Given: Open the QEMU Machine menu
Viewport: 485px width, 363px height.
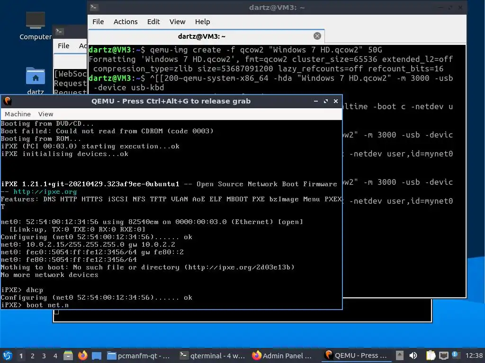Looking at the screenshot, I should click(18, 114).
